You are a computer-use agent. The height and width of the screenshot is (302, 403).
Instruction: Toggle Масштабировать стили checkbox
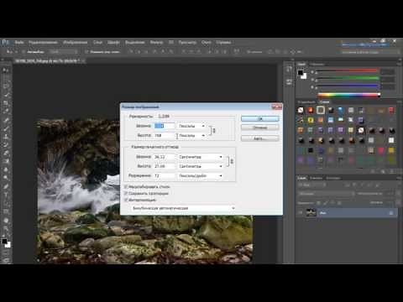click(x=126, y=186)
